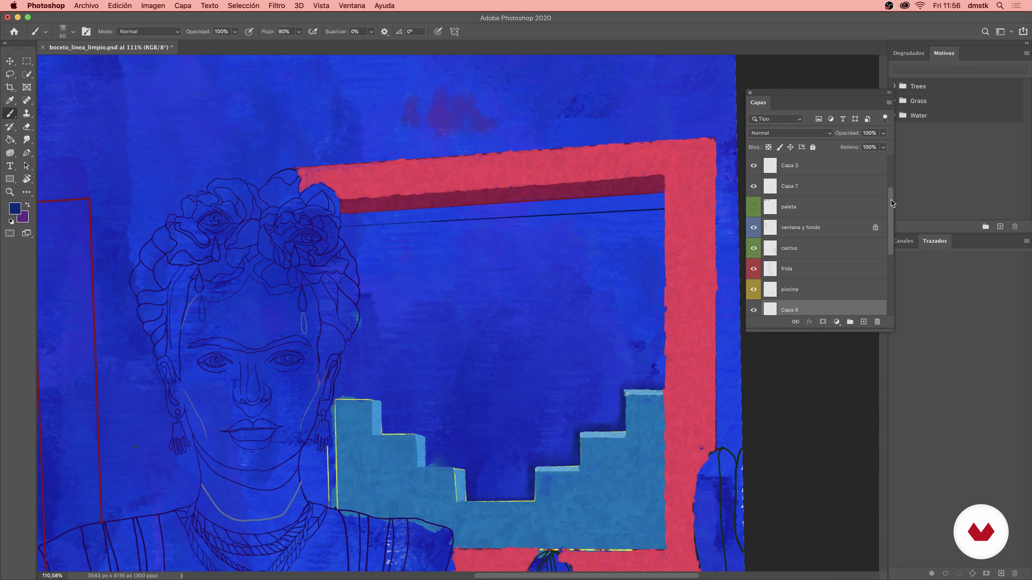
Task: Select the Move tool
Action: point(10,61)
